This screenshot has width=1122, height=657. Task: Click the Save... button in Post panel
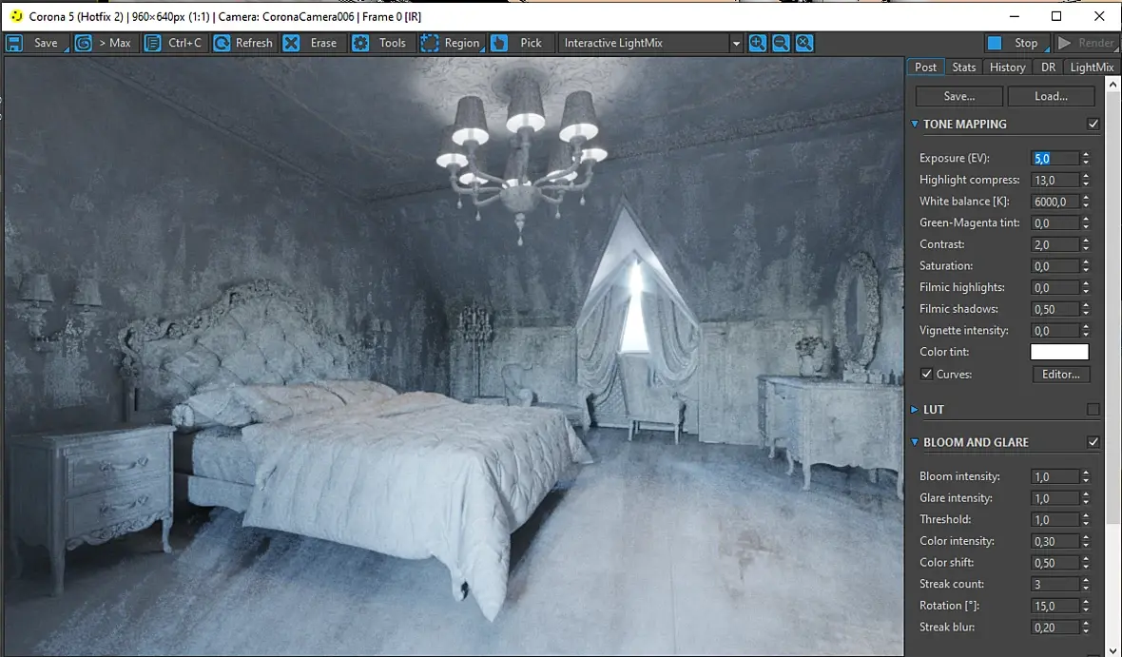point(958,96)
